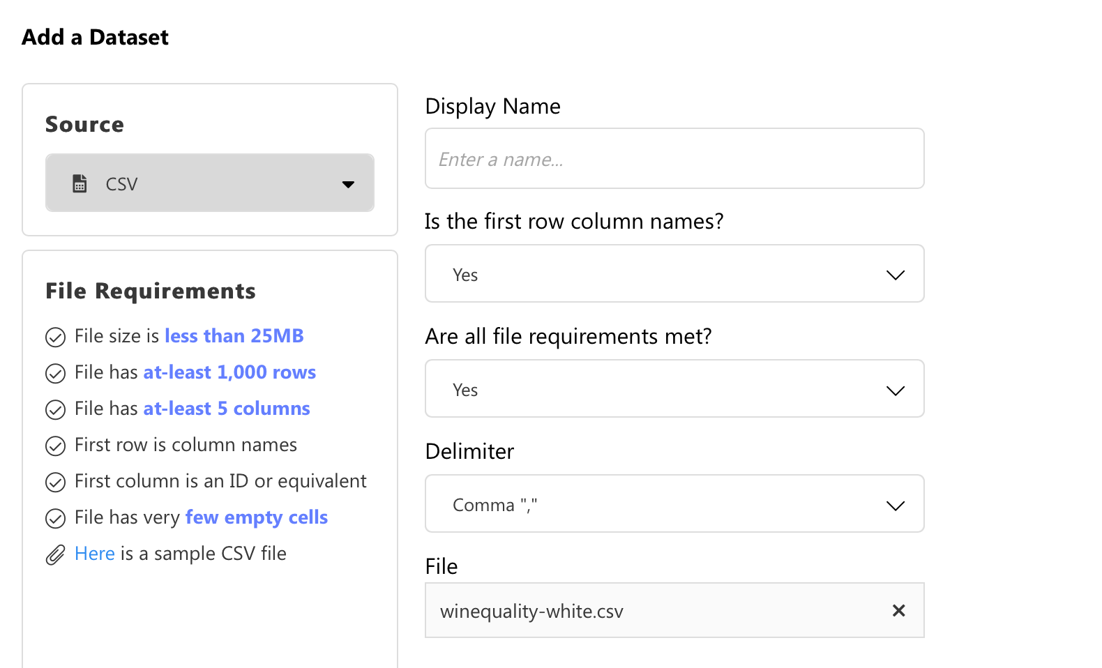This screenshot has height=668, width=1102.
Task: Expand the first row column names dropdown
Action: (674, 274)
